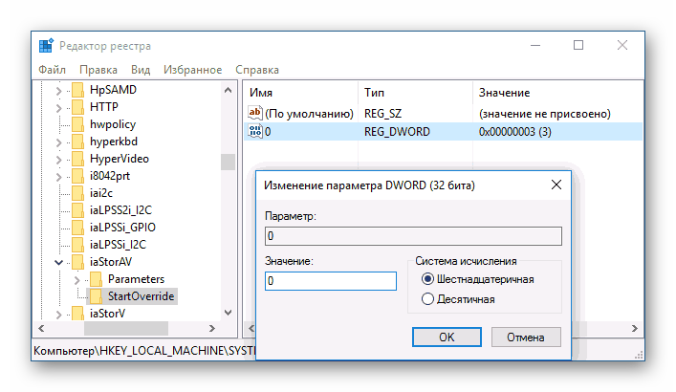Screen dimensions: 676x392
Task: Click the iaLPSSi_I2C folder icon
Action: click(78, 245)
